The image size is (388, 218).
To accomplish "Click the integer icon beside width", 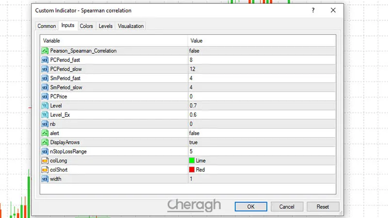I will (x=45, y=179).
